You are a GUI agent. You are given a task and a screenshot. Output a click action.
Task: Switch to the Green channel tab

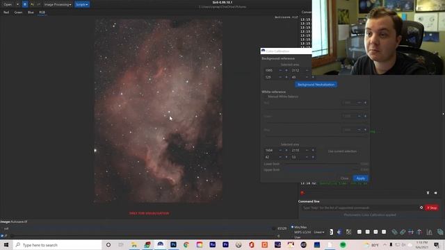19,12
